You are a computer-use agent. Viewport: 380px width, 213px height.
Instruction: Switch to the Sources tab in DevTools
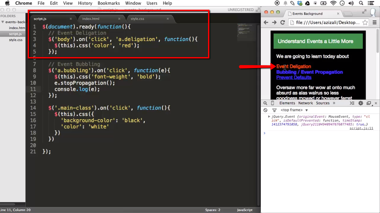tap(323, 103)
